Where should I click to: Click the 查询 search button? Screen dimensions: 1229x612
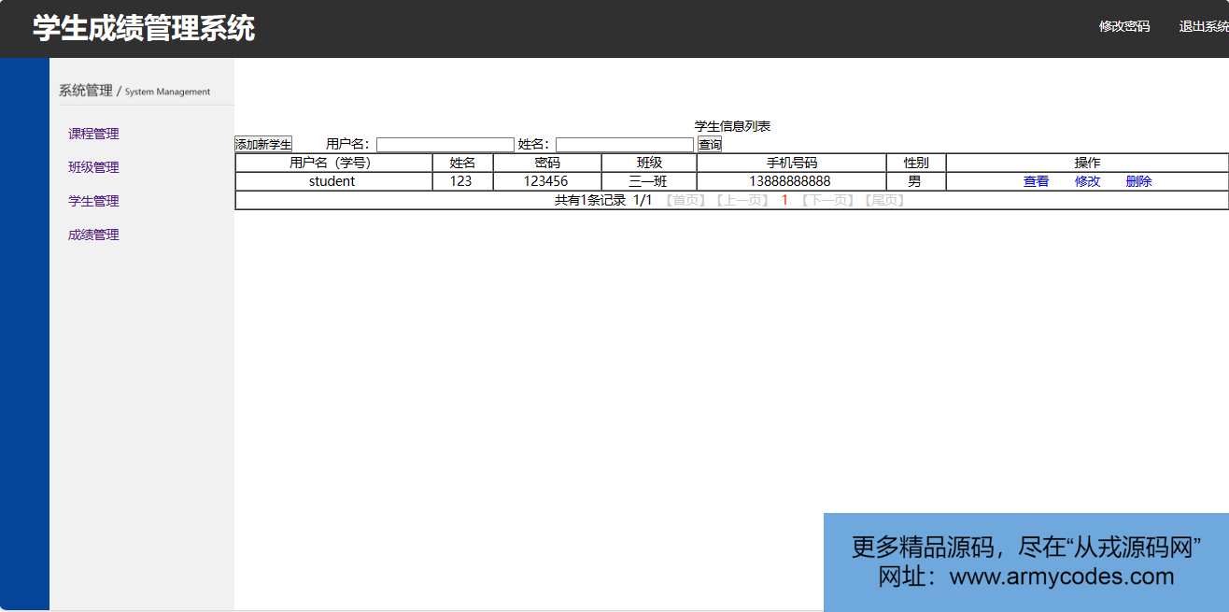(x=710, y=144)
